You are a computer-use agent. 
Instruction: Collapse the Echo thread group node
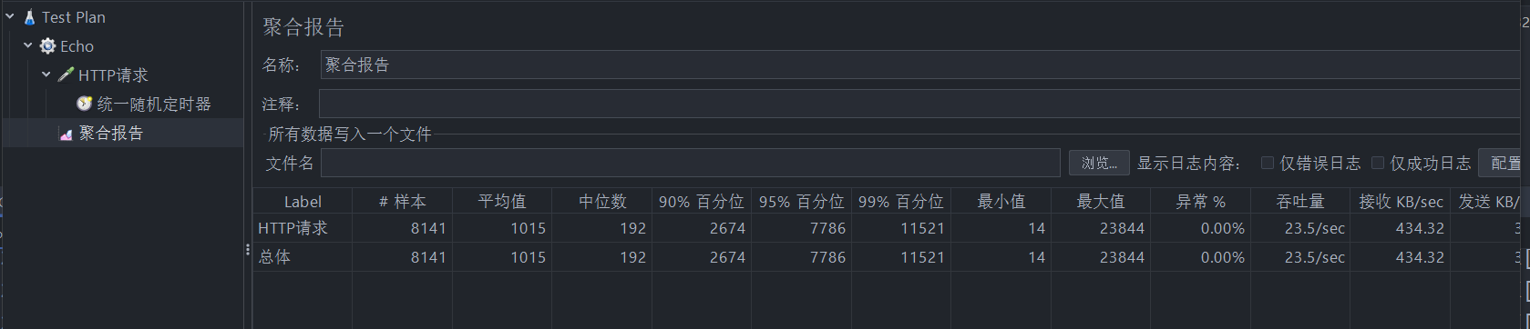coord(28,45)
